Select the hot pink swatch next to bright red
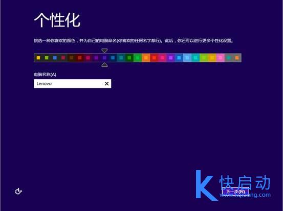 click(162, 58)
